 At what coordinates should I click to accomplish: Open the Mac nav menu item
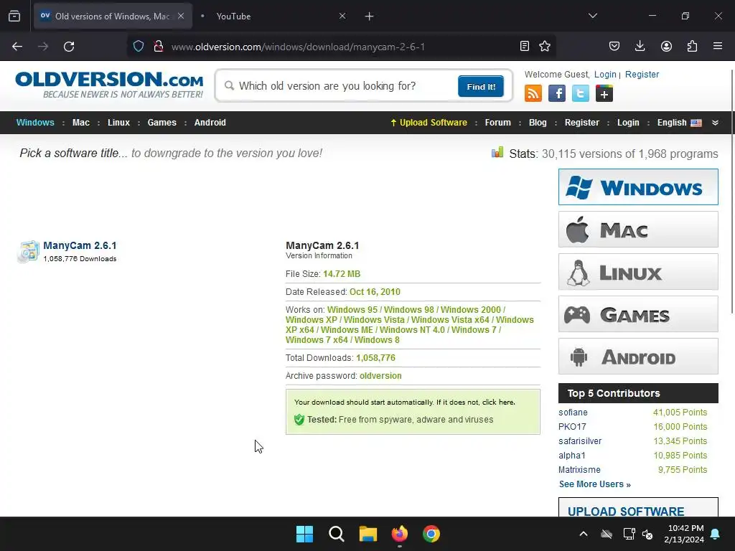tap(80, 122)
